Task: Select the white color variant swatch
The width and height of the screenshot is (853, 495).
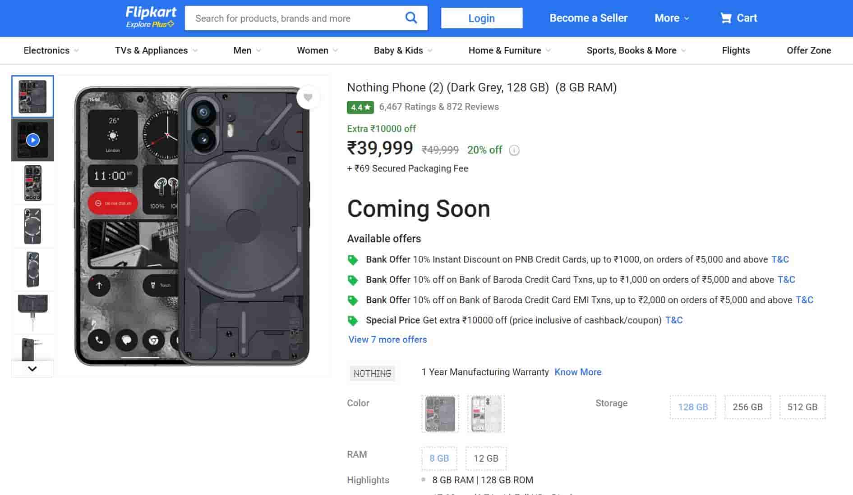Action: click(x=486, y=414)
